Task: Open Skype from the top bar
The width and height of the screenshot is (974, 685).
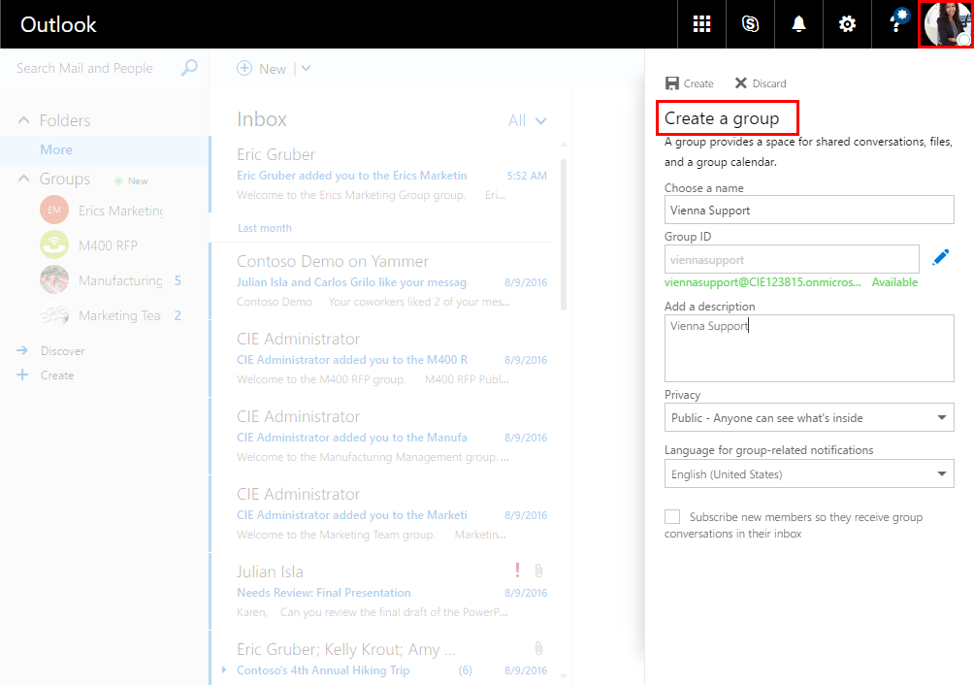Action: point(750,24)
